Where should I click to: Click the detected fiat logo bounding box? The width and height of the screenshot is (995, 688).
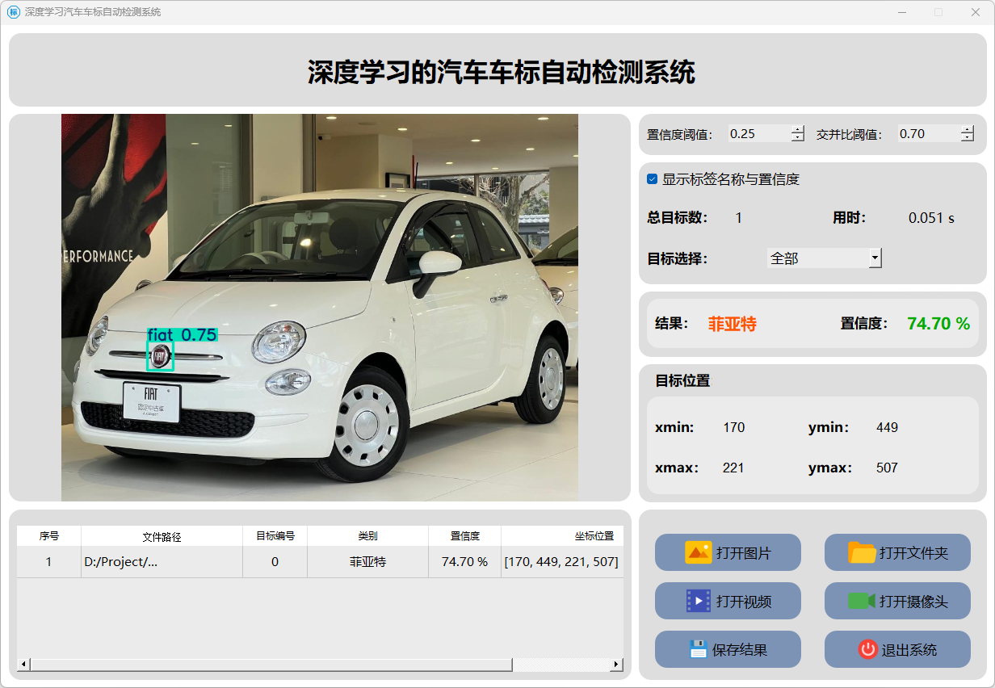click(x=160, y=356)
